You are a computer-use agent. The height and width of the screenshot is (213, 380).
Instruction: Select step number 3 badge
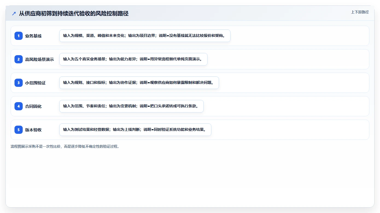point(19,83)
